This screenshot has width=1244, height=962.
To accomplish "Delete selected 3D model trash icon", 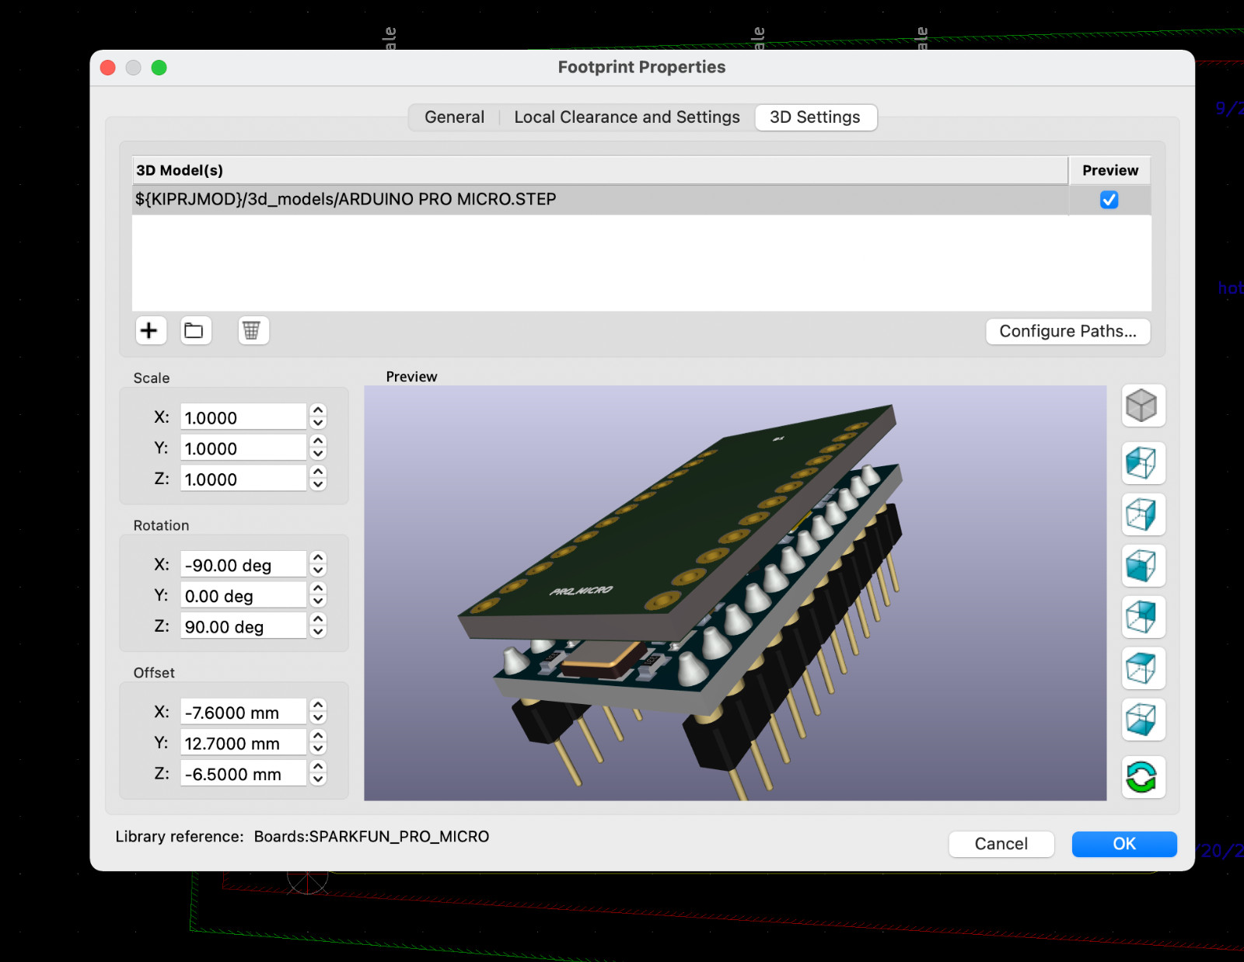I will [x=253, y=330].
